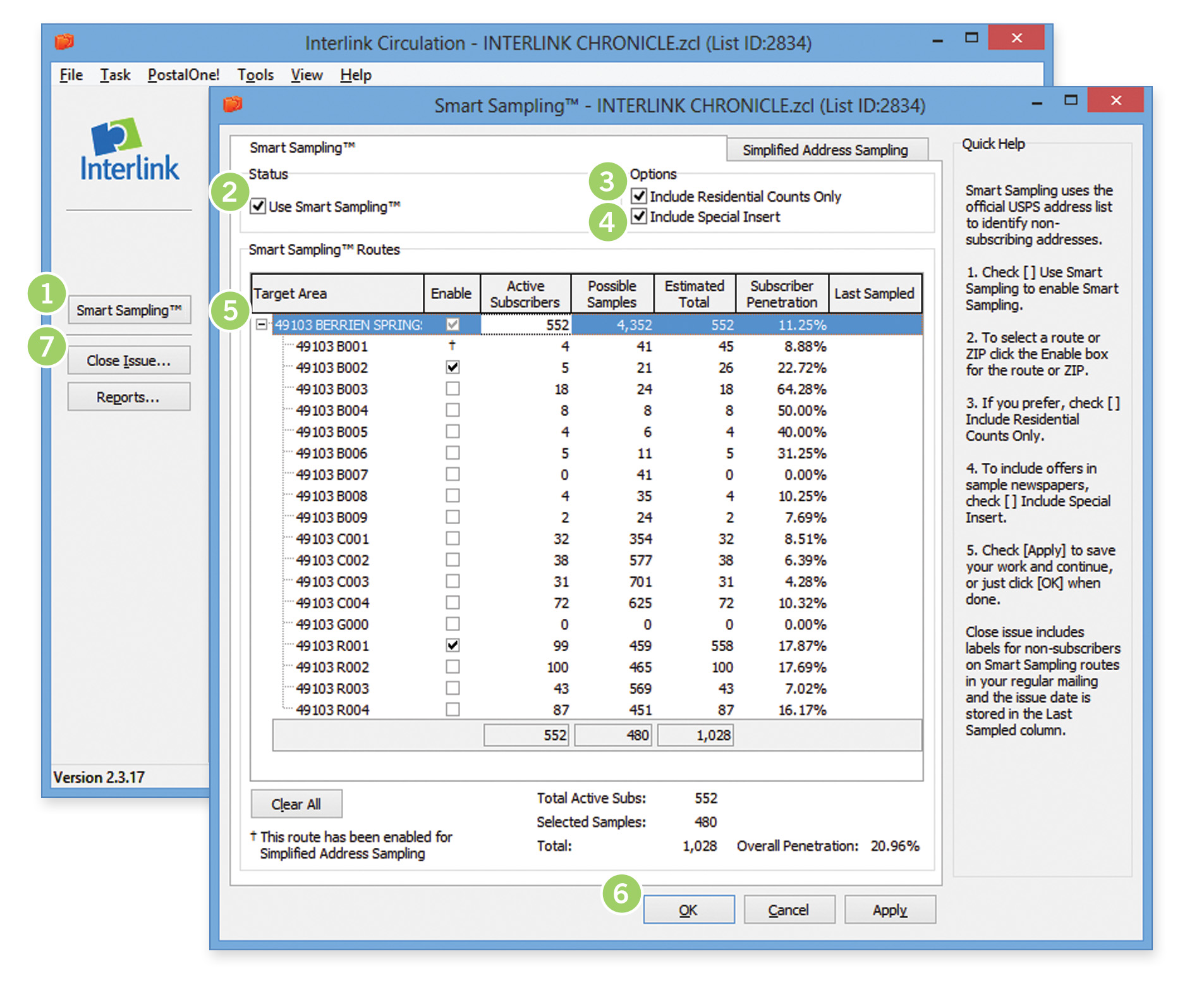Image resolution: width=1204 pixels, height=992 pixels.
Task: Open the Task menu
Action: (x=115, y=75)
